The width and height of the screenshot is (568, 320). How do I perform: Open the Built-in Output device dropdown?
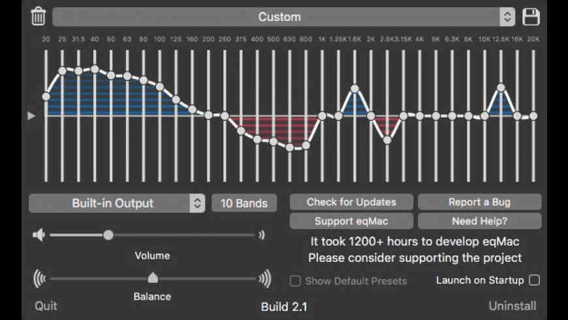pyautogui.click(x=117, y=203)
